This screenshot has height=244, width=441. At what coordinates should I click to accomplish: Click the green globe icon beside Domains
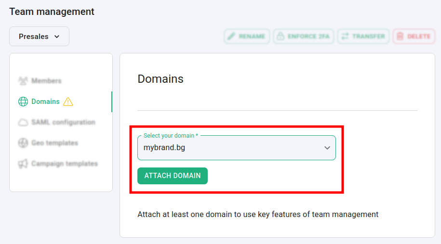23,102
